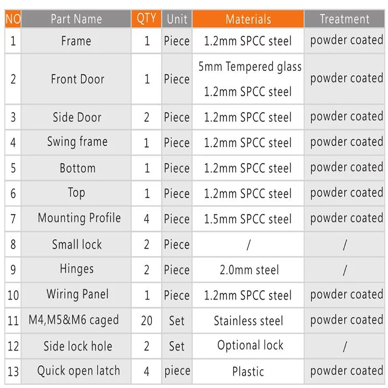388x388 pixels.
Task: Click the 5mm Tempered glass text
Action: coord(250,67)
